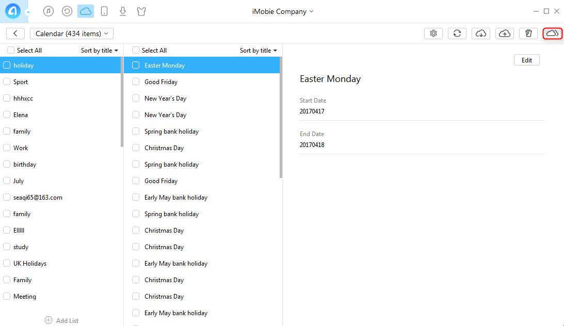Click the cloud download toolbar button
Image resolution: width=564 pixels, height=326 pixels.
(x=481, y=34)
